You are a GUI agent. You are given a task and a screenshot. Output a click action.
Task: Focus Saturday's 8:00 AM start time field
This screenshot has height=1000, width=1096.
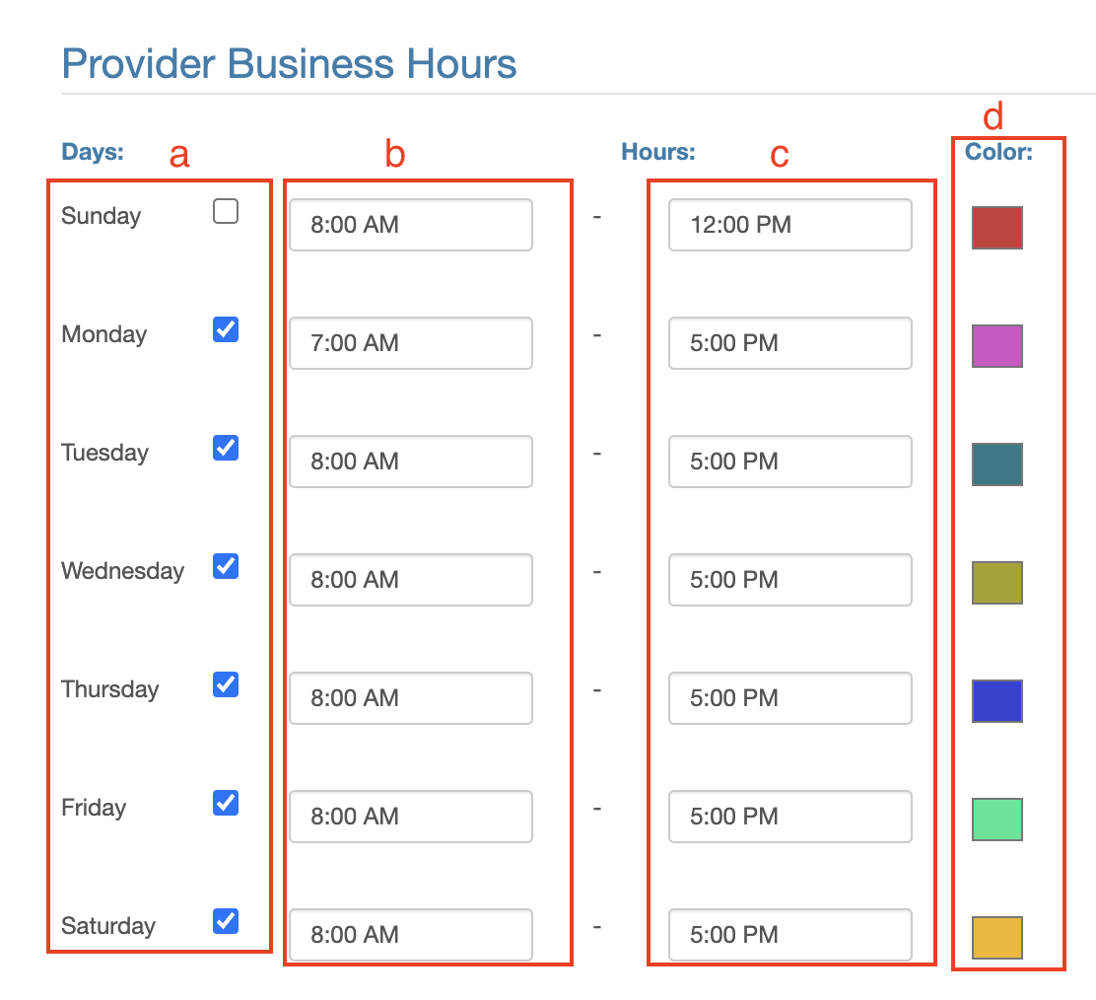pos(410,935)
